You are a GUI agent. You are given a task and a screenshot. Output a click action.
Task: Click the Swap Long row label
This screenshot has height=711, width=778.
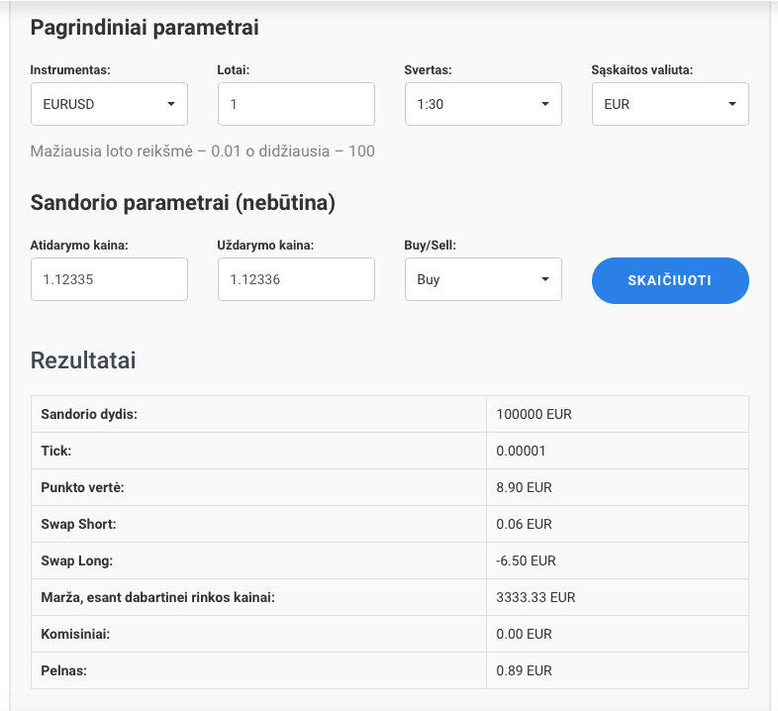[77, 561]
